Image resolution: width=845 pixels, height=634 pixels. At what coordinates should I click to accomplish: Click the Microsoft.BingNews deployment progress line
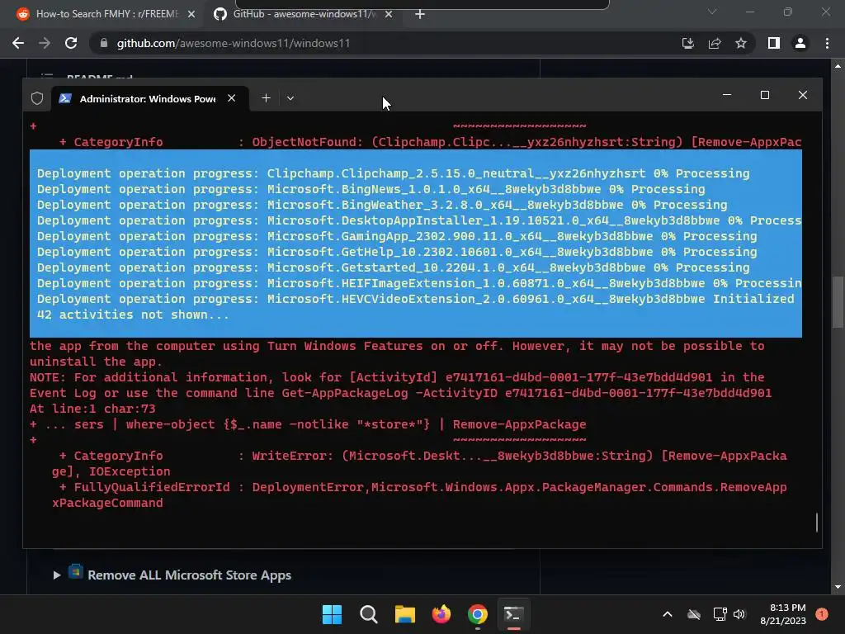click(x=371, y=189)
